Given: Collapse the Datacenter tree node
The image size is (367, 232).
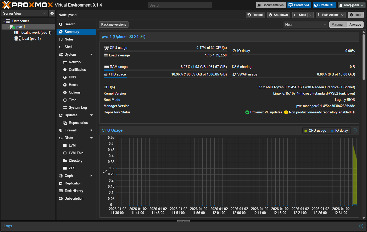Looking at the screenshot, I should pyautogui.click(x=4, y=21).
